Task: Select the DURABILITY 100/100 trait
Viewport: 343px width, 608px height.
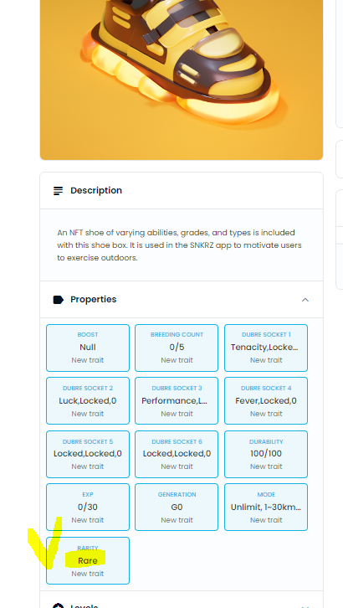Action: pos(266,454)
